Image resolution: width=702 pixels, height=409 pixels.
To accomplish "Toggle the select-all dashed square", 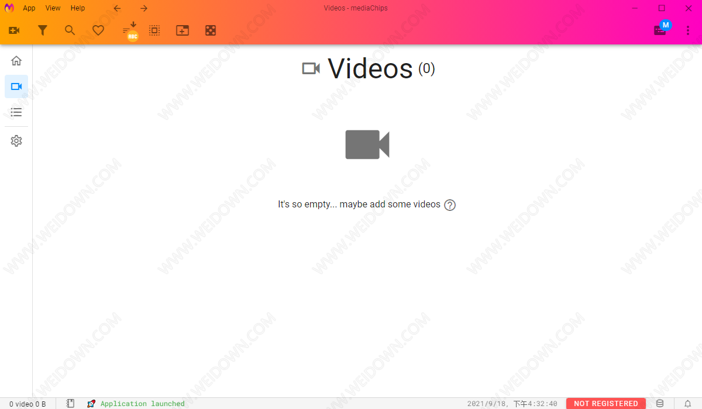I will (154, 30).
